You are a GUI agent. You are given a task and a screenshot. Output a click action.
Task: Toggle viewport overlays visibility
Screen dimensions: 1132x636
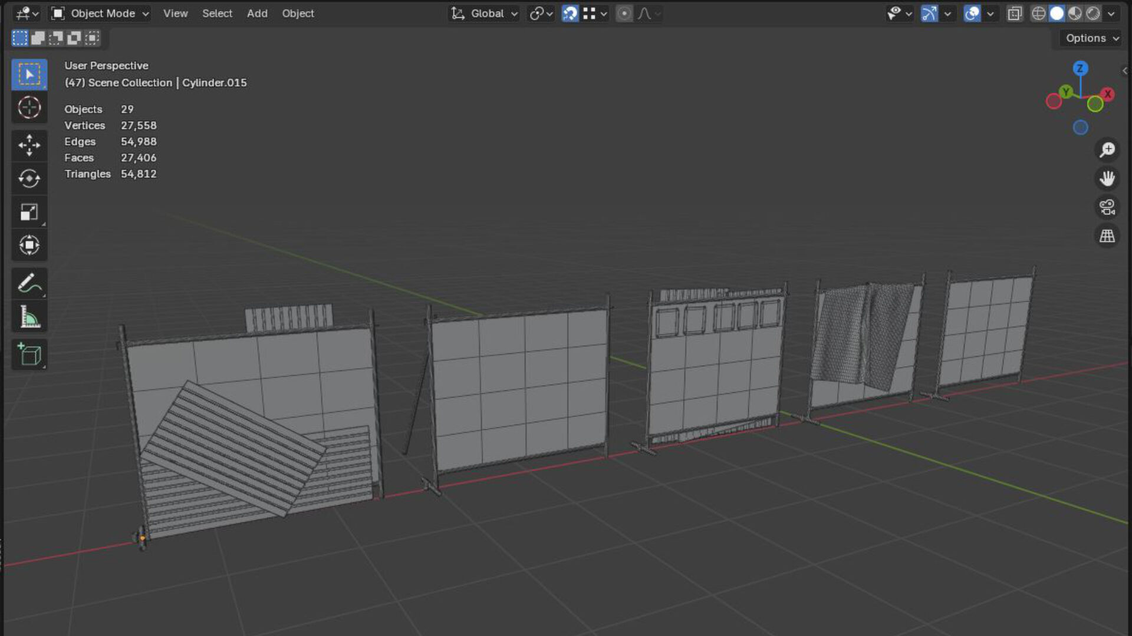(x=972, y=14)
